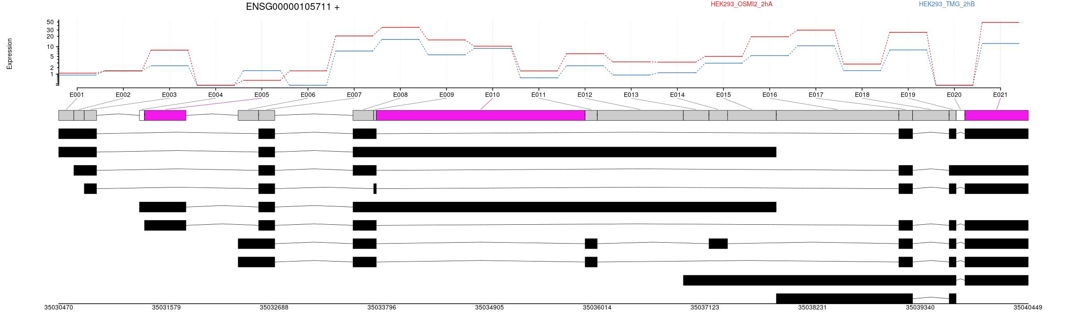Click the vertical Expression axis label

coord(9,54)
